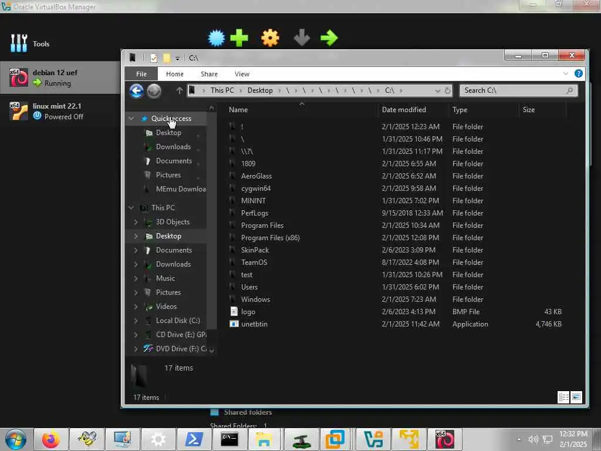
Task: Click the Up arrow to parent folder
Action: click(179, 90)
